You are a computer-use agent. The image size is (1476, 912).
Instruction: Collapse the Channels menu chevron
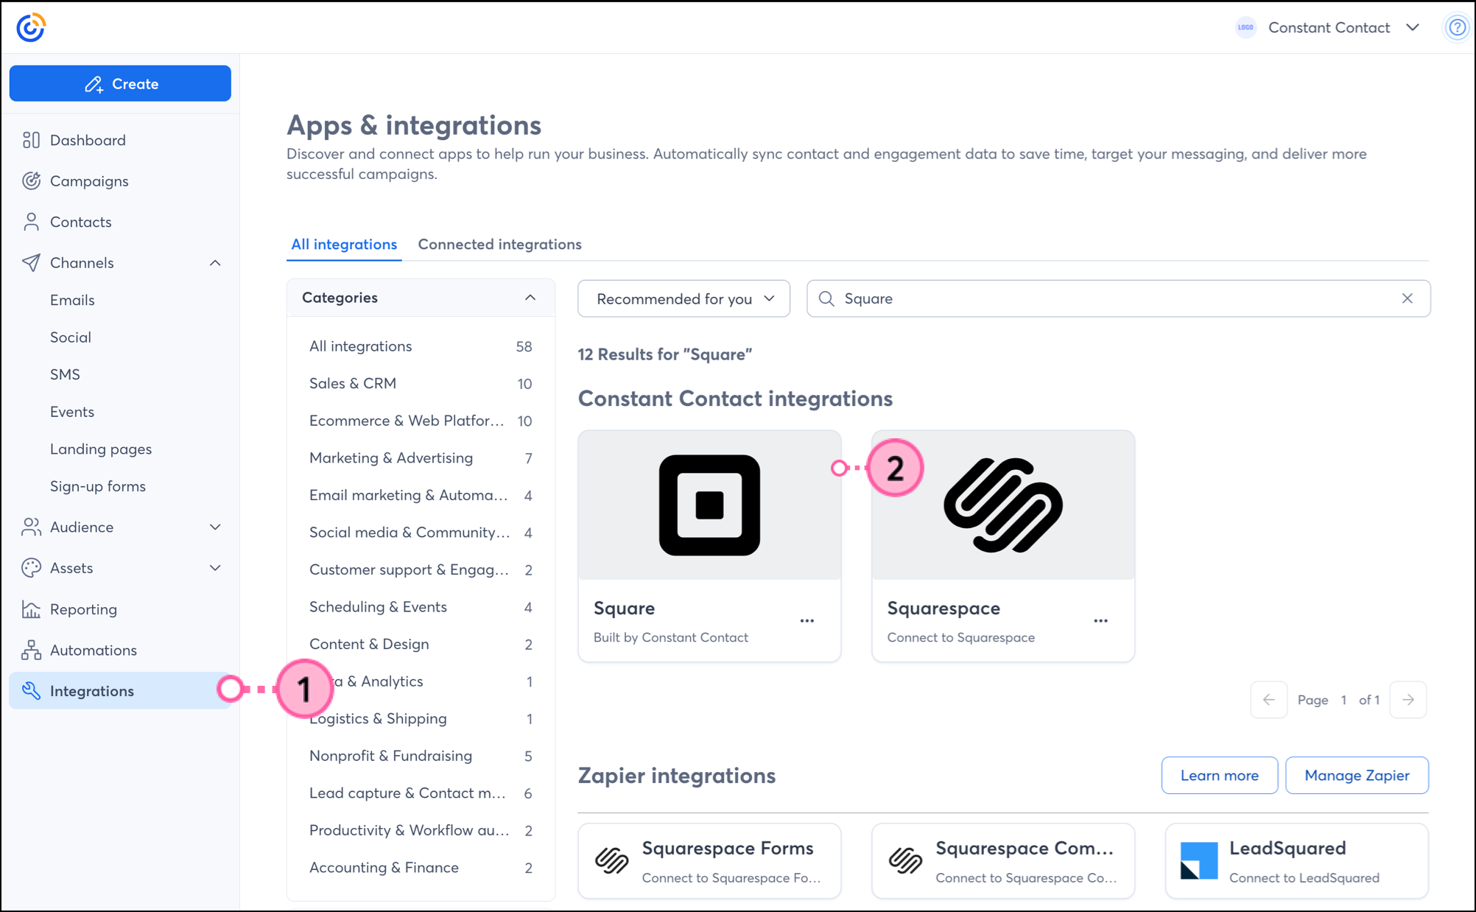[x=215, y=263]
